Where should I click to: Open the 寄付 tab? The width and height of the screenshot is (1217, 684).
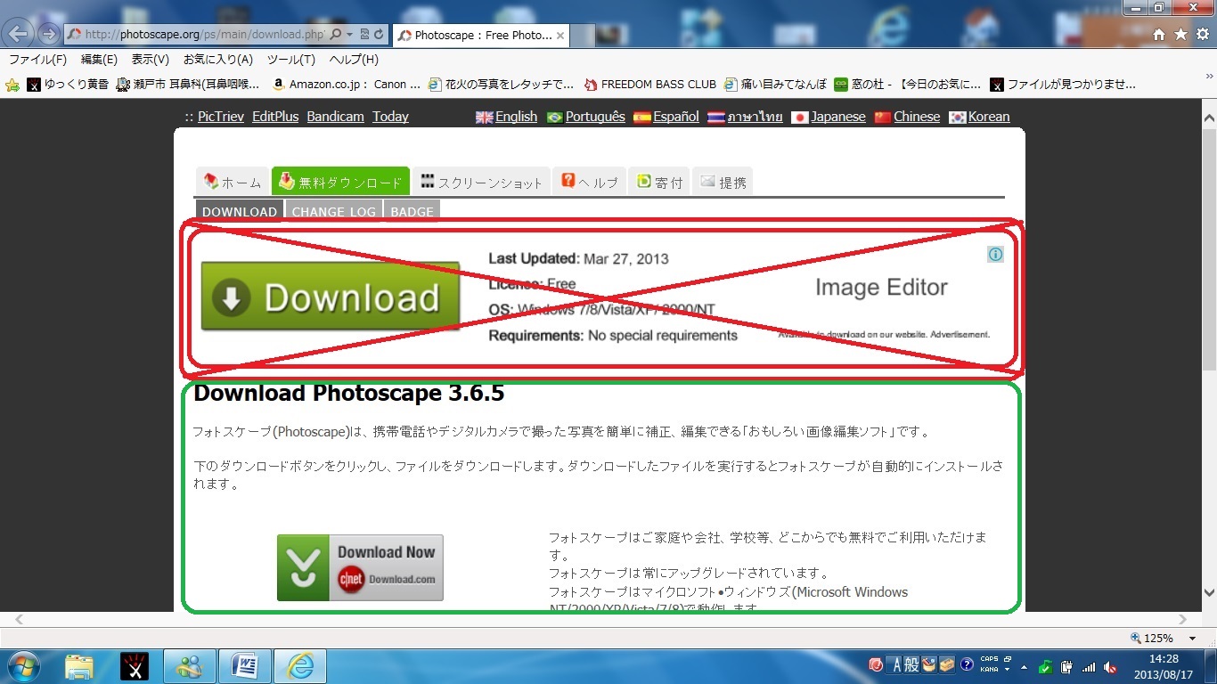pyautogui.click(x=658, y=182)
